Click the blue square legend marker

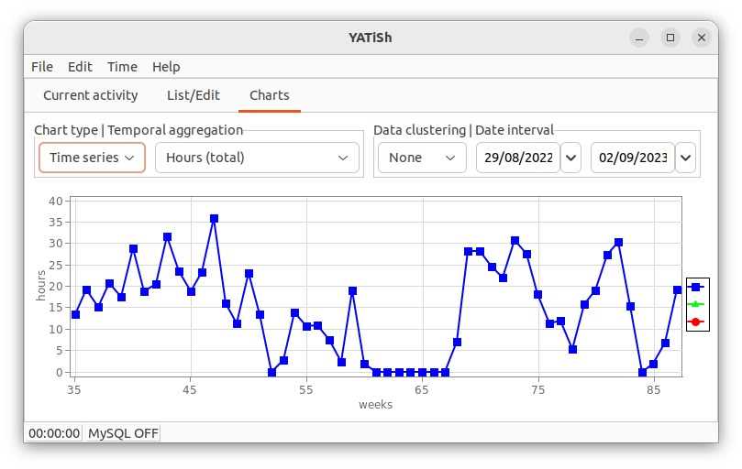tap(695, 287)
